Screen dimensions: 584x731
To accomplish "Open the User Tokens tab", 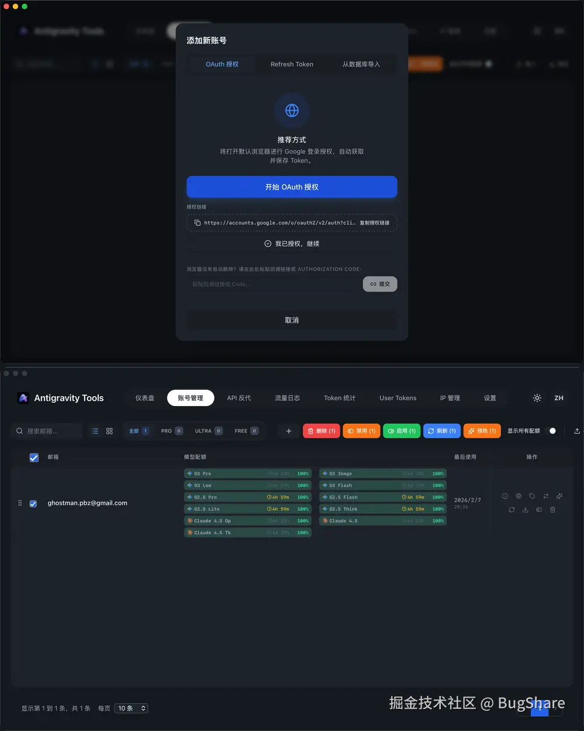I will tap(398, 398).
